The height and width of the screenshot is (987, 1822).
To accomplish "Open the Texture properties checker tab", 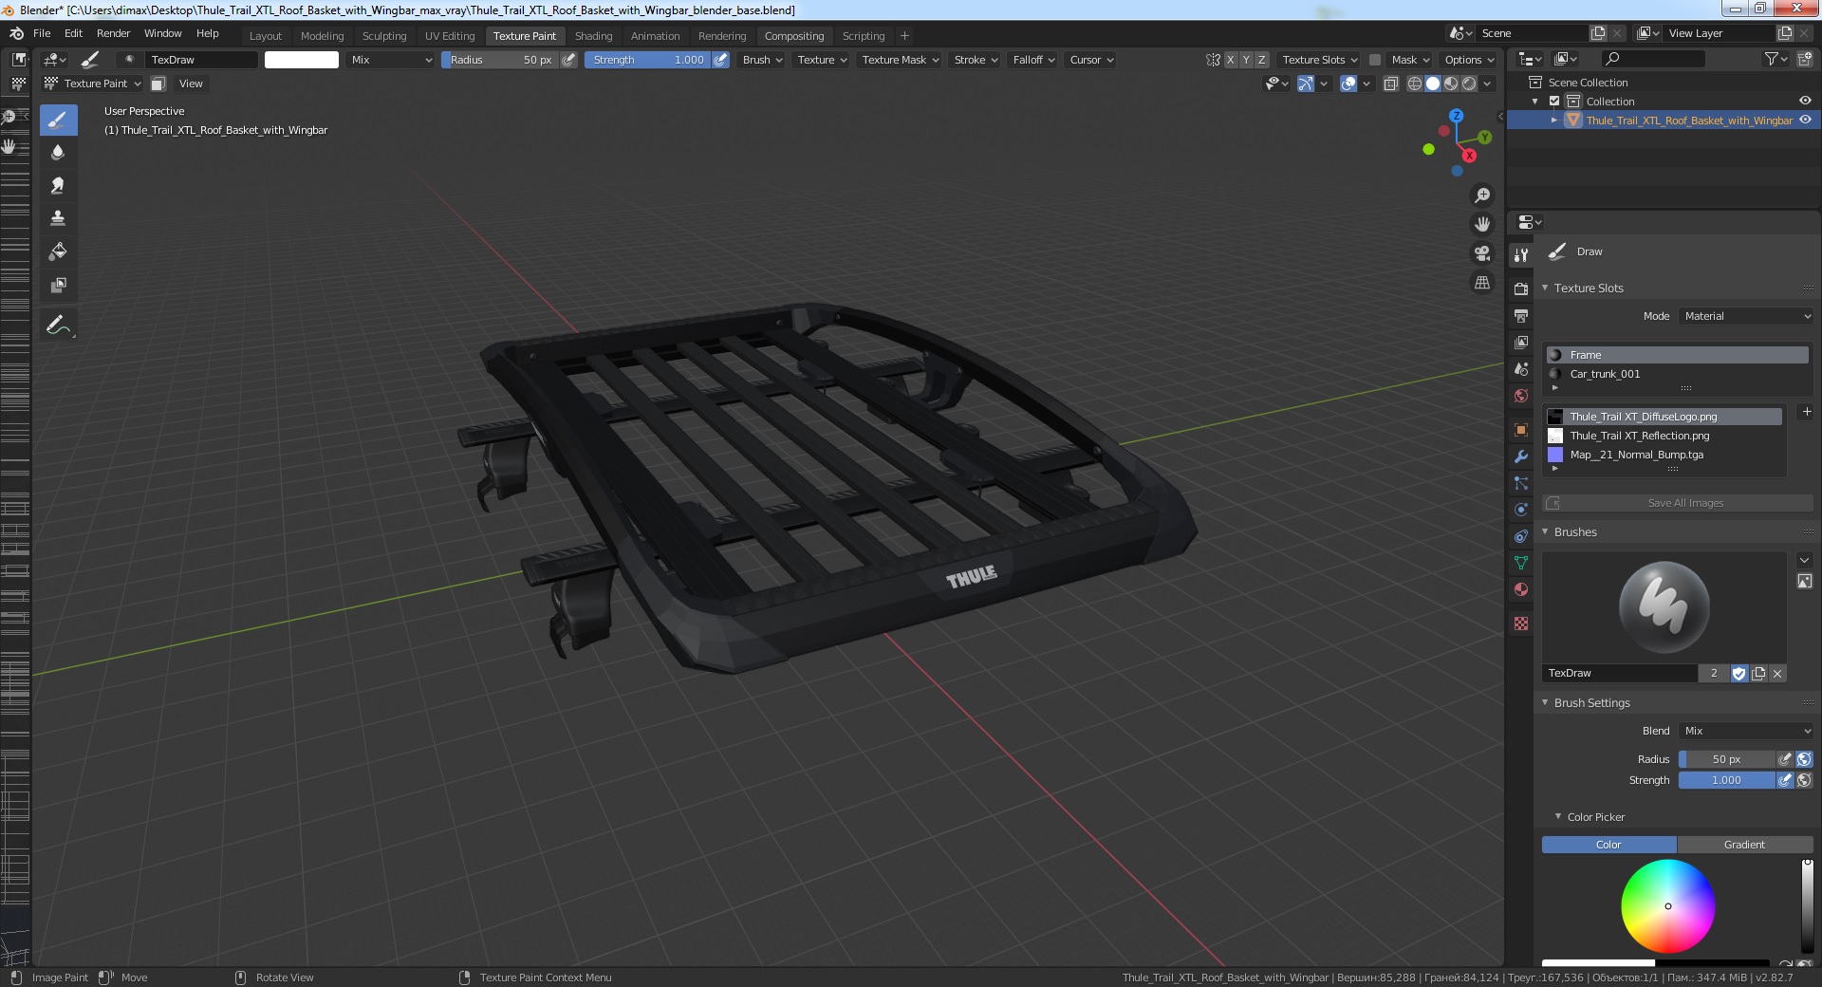I will pos(1521,624).
